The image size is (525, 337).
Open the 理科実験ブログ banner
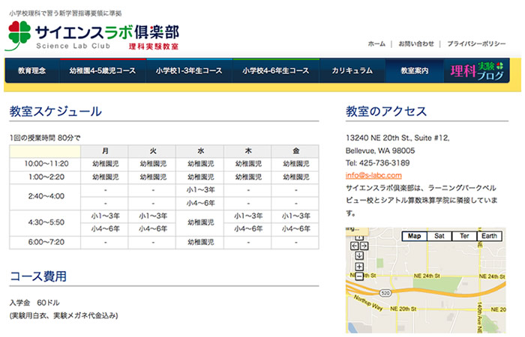point(476,70)
